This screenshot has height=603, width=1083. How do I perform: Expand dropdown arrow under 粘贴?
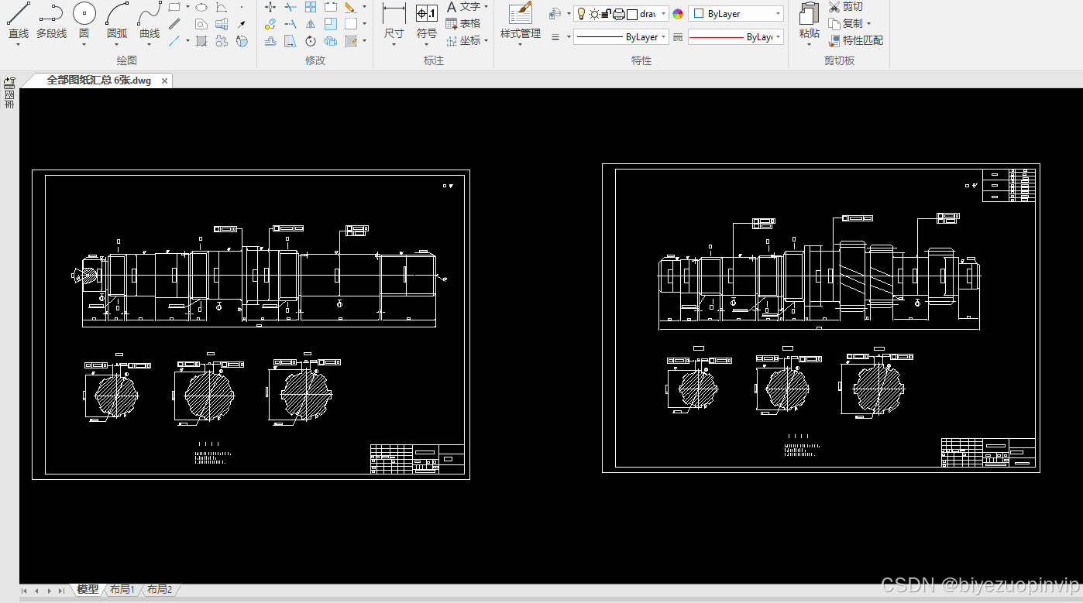pyautogui.click(x=809, y=45)
